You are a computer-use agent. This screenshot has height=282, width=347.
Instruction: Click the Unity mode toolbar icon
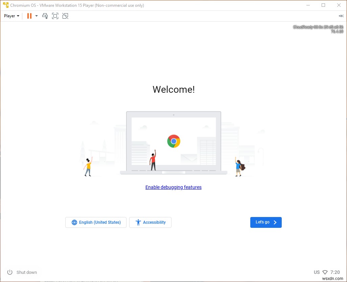coord(65,16)
